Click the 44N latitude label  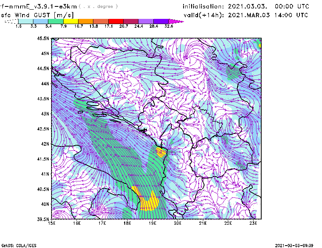pos(45,83)
